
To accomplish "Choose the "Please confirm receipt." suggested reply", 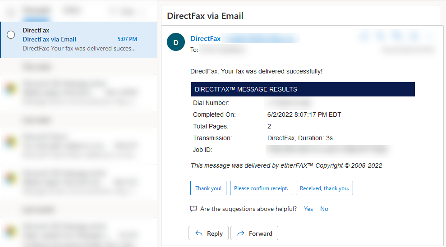I will pyautogui.click(x=261, y=188).
